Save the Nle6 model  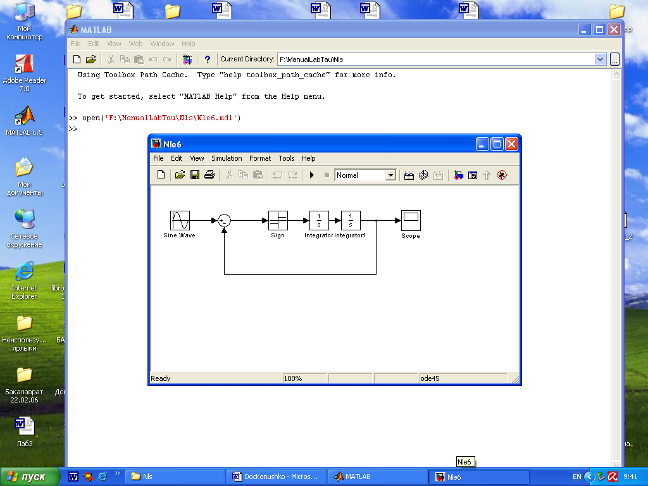pos(195,175)
